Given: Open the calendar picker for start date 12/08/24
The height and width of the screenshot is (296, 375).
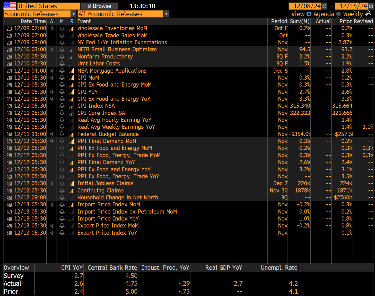Looking at the screenshot, I should tap(324, 6).
